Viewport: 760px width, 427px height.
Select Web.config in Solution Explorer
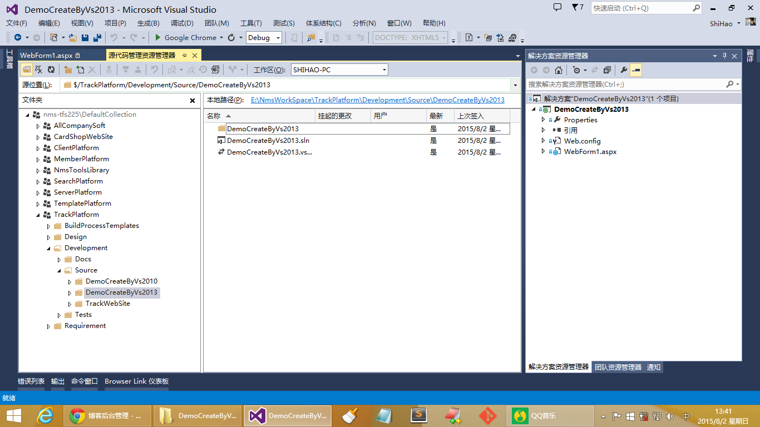tap(582, 141)
